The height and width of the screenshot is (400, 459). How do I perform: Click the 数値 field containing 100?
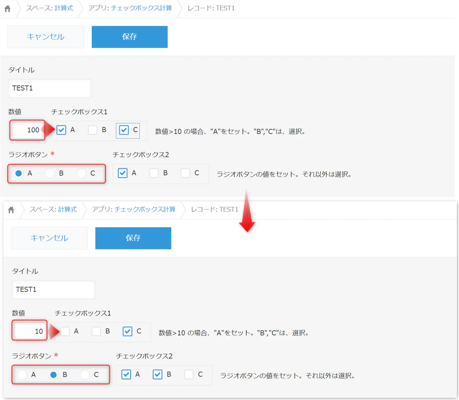(27, 130)
